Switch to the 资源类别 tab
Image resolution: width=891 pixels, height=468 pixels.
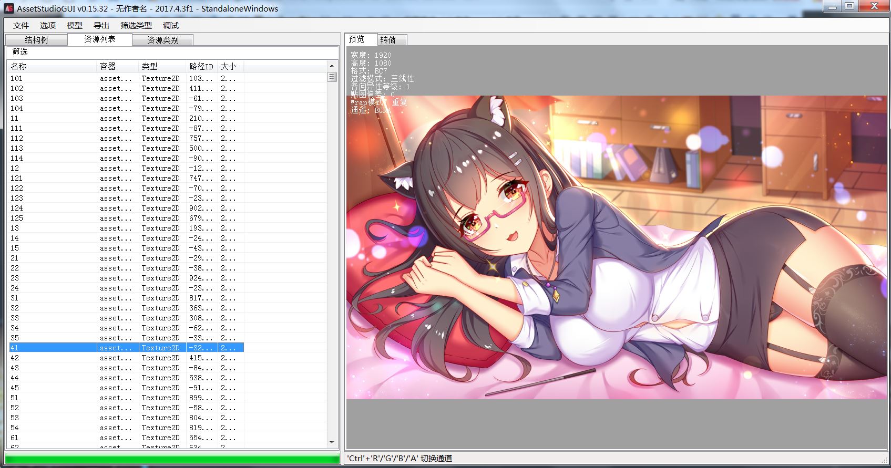coord(162,40)
